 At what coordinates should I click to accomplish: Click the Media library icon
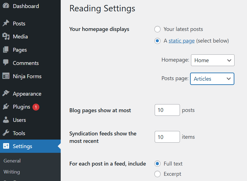(x=6, y=36)
